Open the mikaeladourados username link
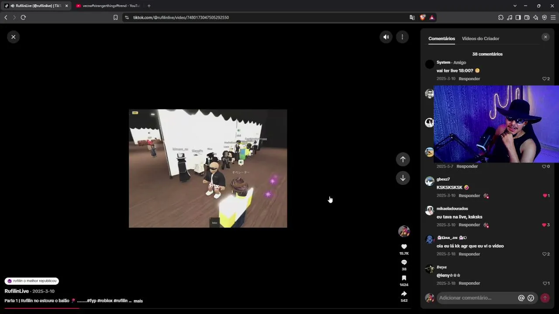559x314 pixels. 452,208
